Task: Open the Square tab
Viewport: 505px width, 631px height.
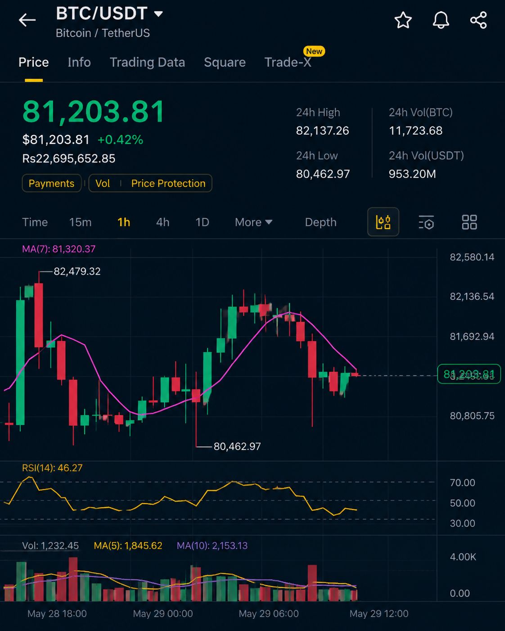Action: (225, 62)
